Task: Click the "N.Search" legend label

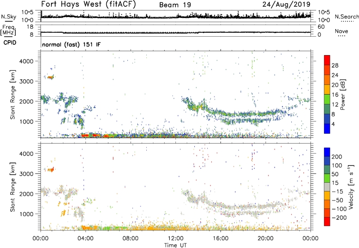Action: (346, 17)
